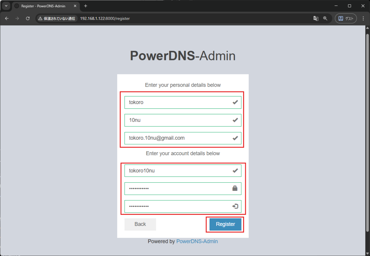Click the email field with tokoro.10nu@gmail.com

coord(183,138)
